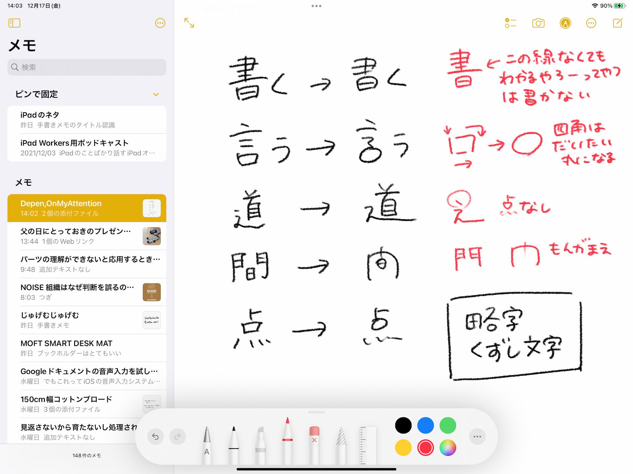Redo the last stroke
Screen dimensions: 633x474
pos(178,436)
